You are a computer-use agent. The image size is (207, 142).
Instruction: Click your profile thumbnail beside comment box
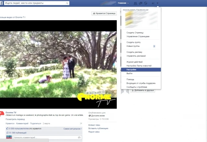(x=9, y=137)
